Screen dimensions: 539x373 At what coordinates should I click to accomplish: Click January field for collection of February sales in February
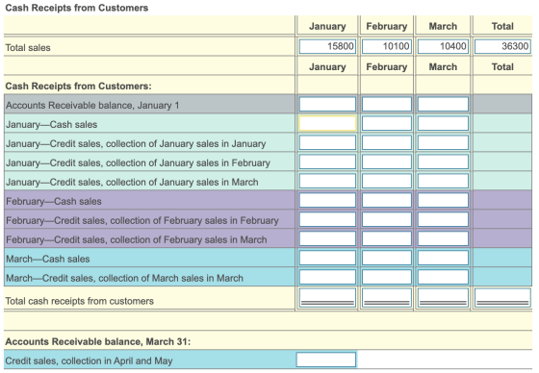click(327, 219)
